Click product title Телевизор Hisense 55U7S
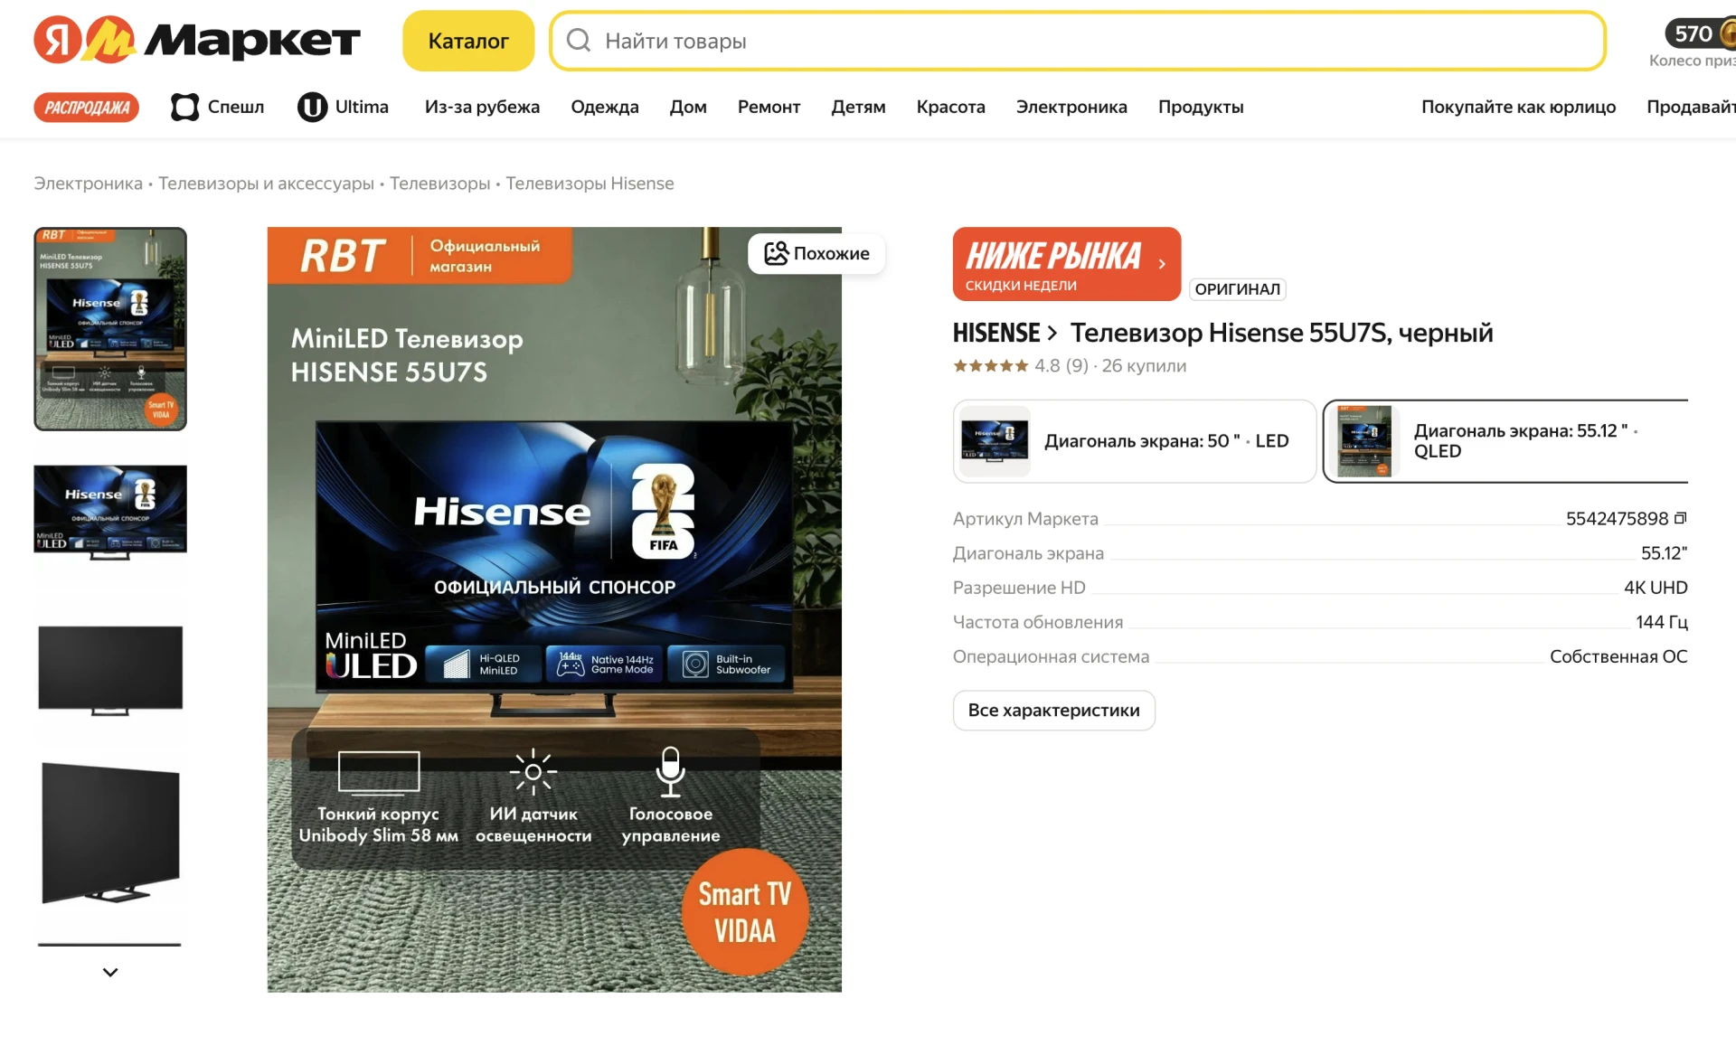The image size is (1736, 1046). pos(1281,333)
